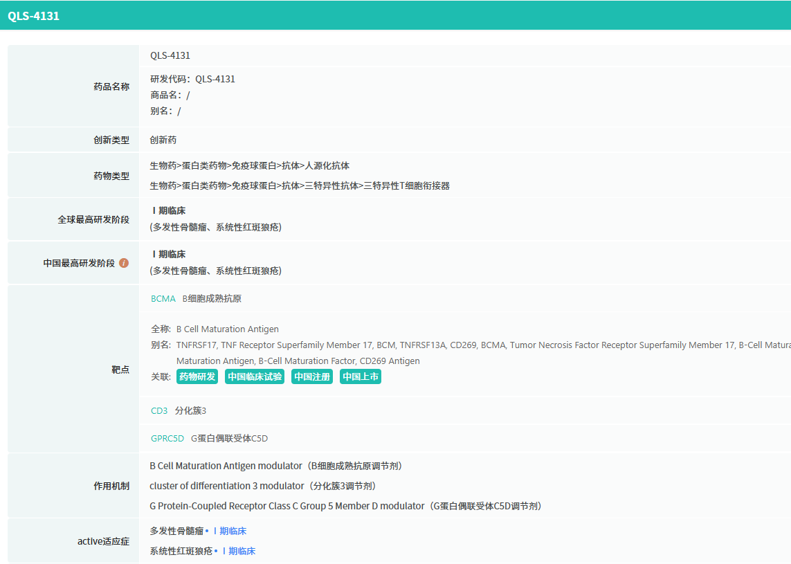Select the 中国注册 tag button
This screenshot has width=791, height=564.
pos(312,377)
